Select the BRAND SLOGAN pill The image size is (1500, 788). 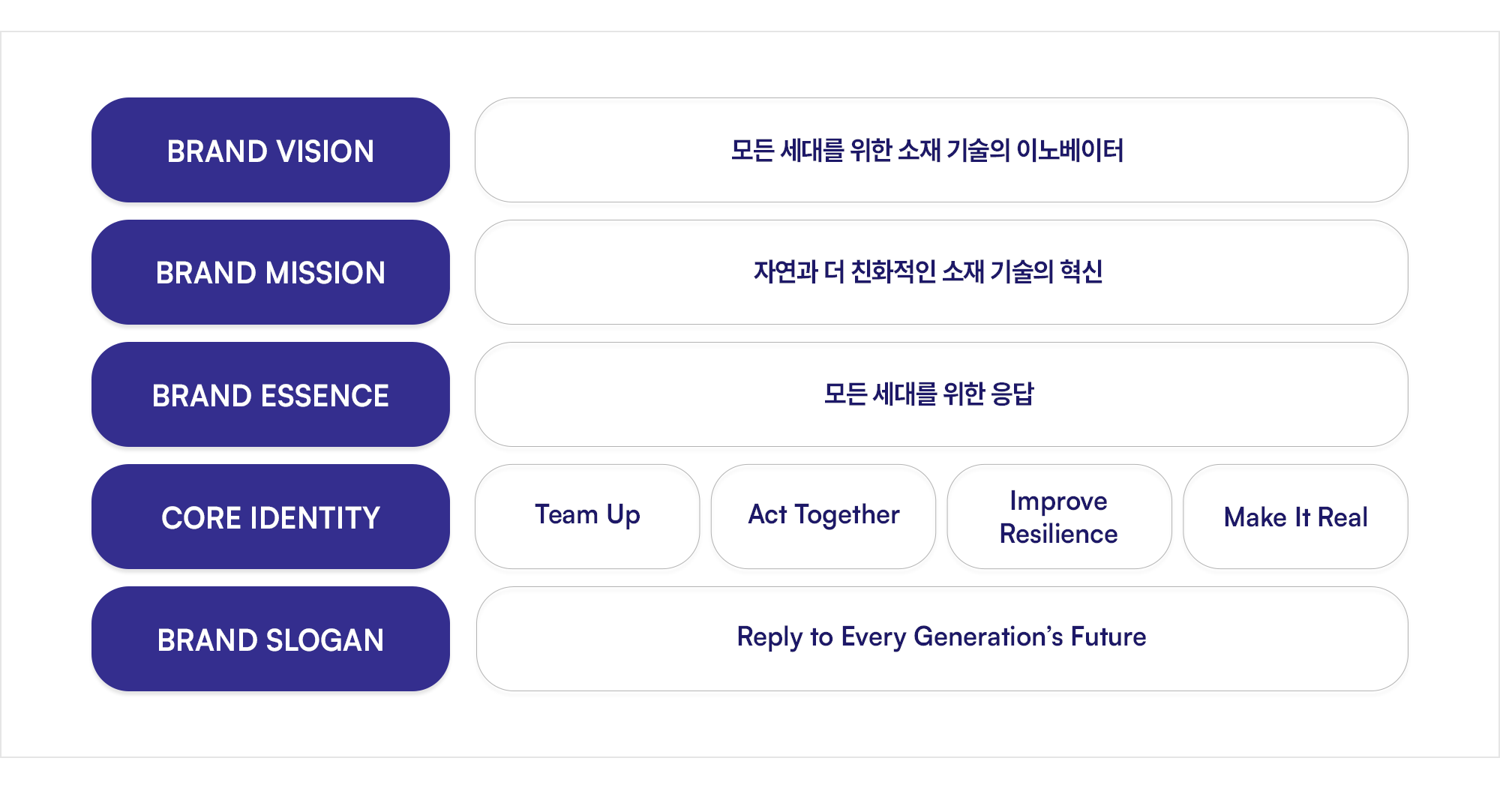pos(271,639)
